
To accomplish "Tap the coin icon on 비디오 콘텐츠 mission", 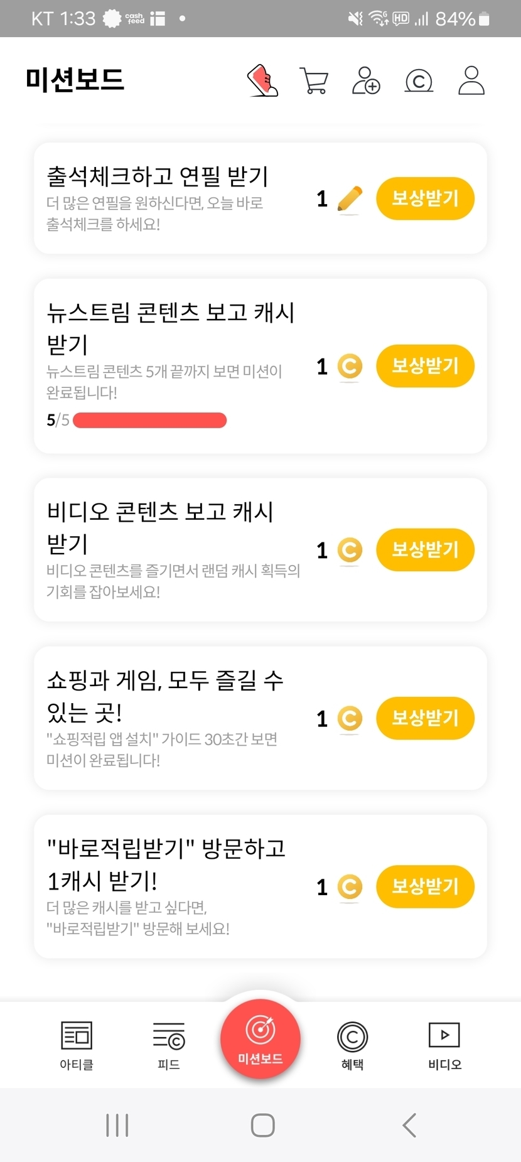I will pos(350,551).
